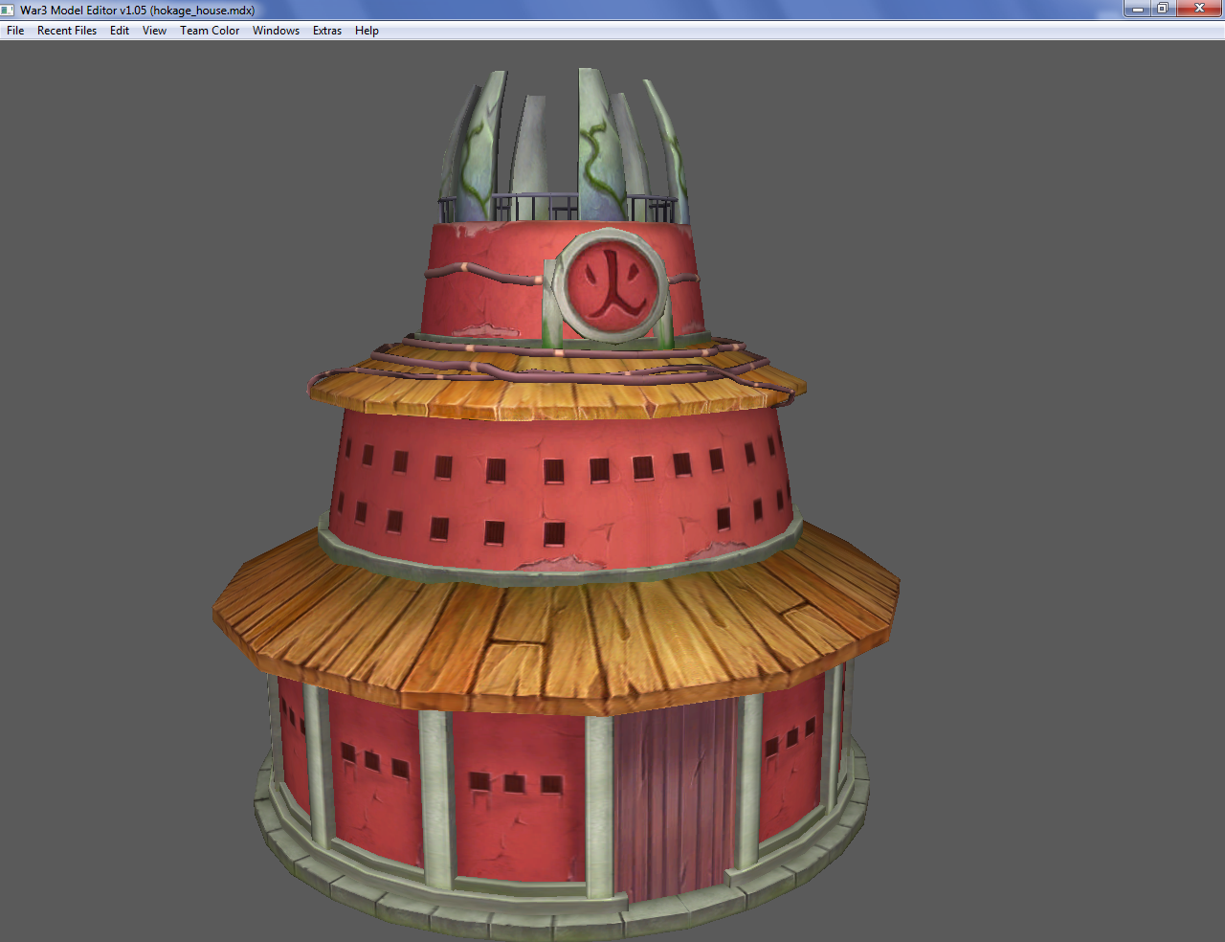The width and height of the screenshot is (1225, 942).
Task: Restore down the War3 Model Editor window
Action: point(1163,9)
